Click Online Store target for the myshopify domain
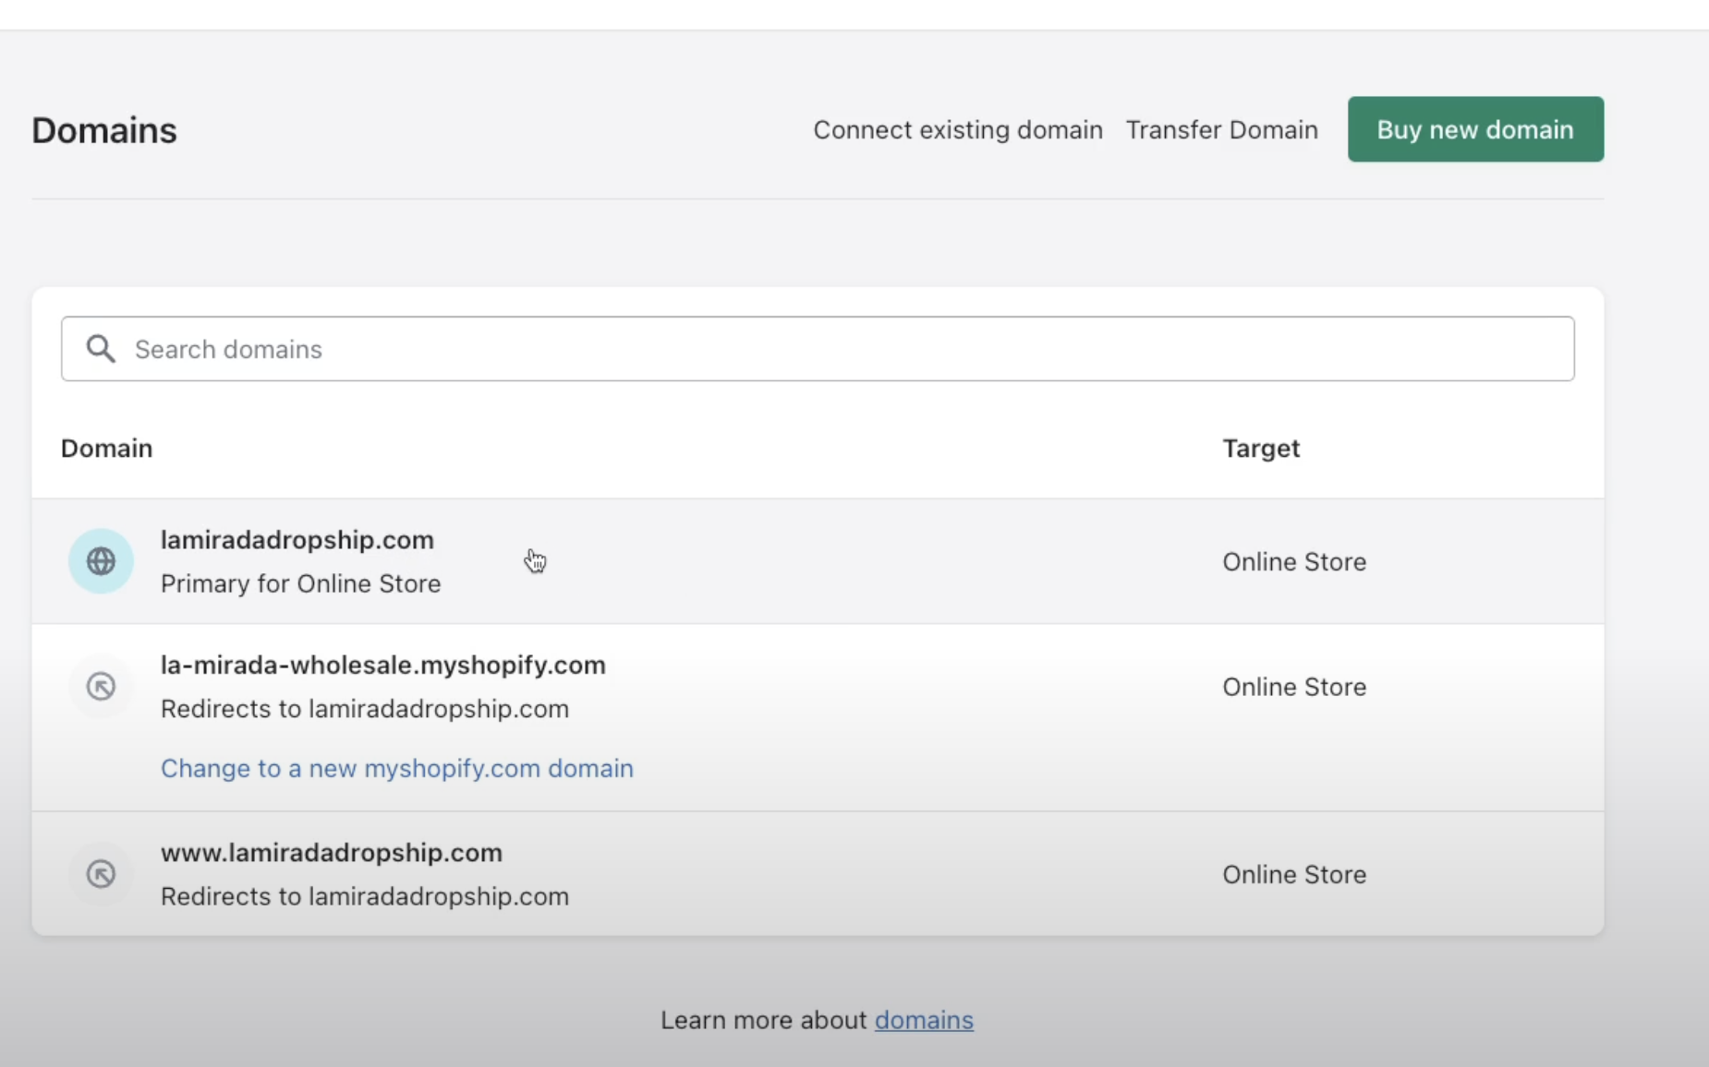 (1294, 687)
